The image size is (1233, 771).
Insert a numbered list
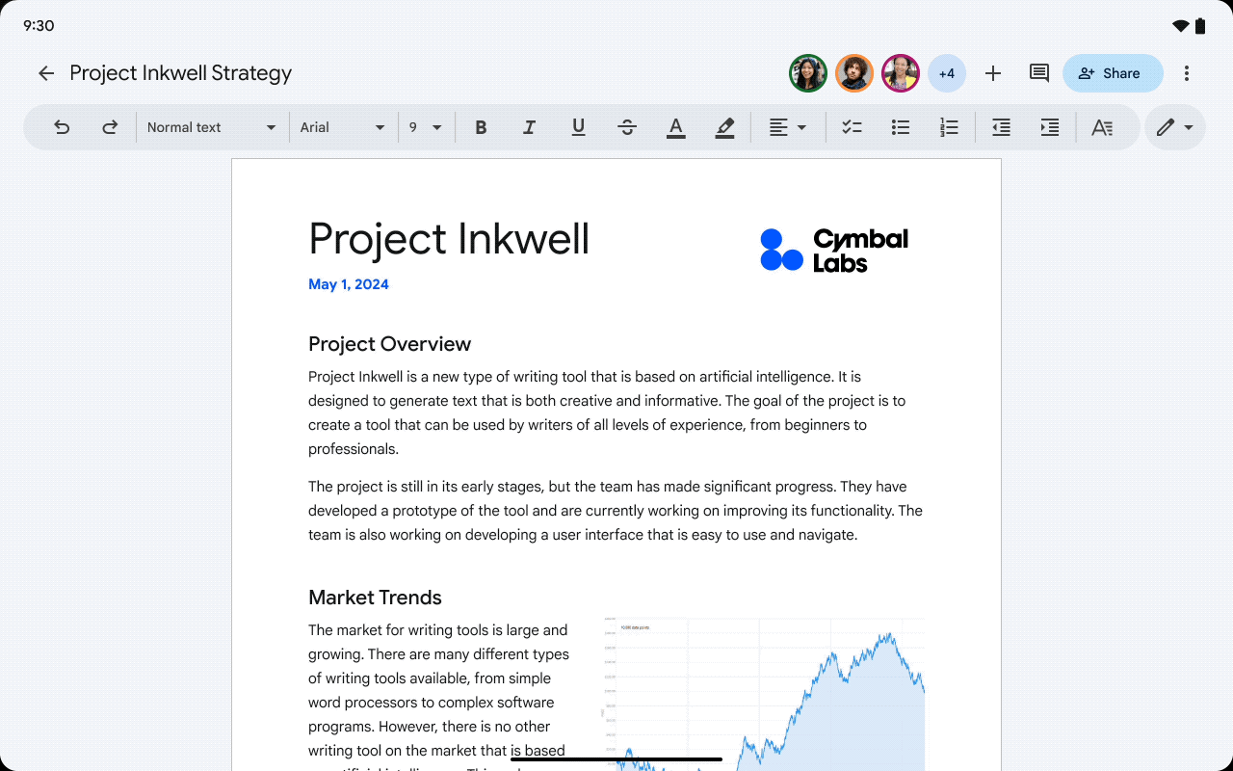click(949, 127)
